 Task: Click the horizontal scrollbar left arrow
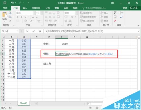point(89,104)
